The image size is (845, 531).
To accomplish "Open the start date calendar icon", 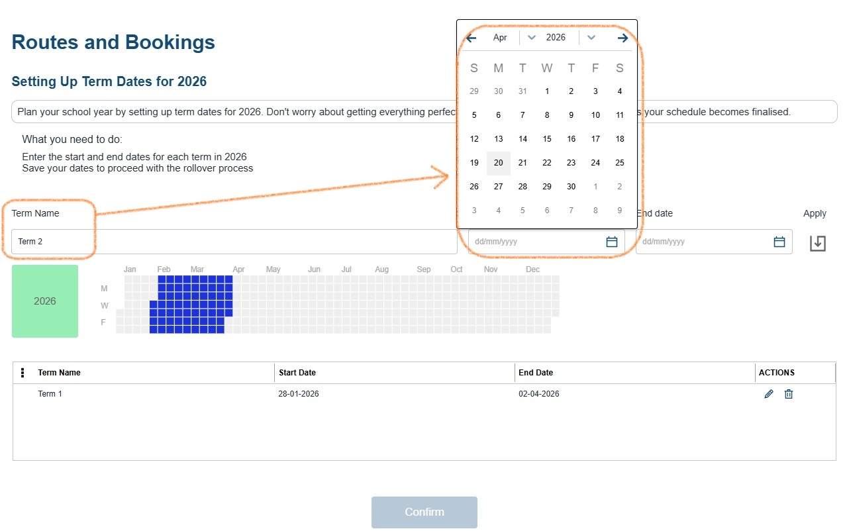I will click(x=612, y=242).
